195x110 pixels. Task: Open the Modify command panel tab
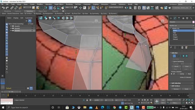[175, 18]
